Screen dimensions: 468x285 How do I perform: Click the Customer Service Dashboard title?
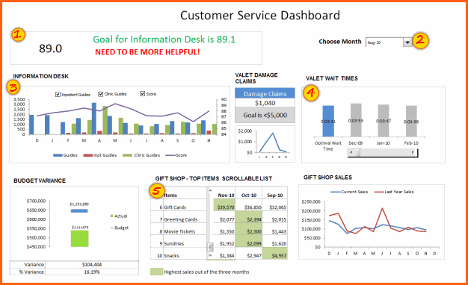tap(260, 16)
